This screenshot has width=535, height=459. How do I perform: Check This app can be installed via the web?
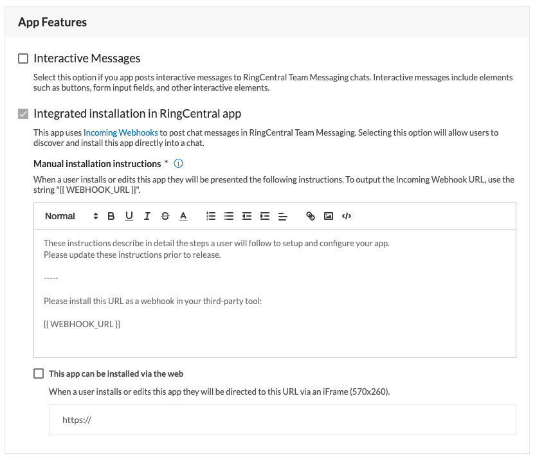tap(39, 373)
